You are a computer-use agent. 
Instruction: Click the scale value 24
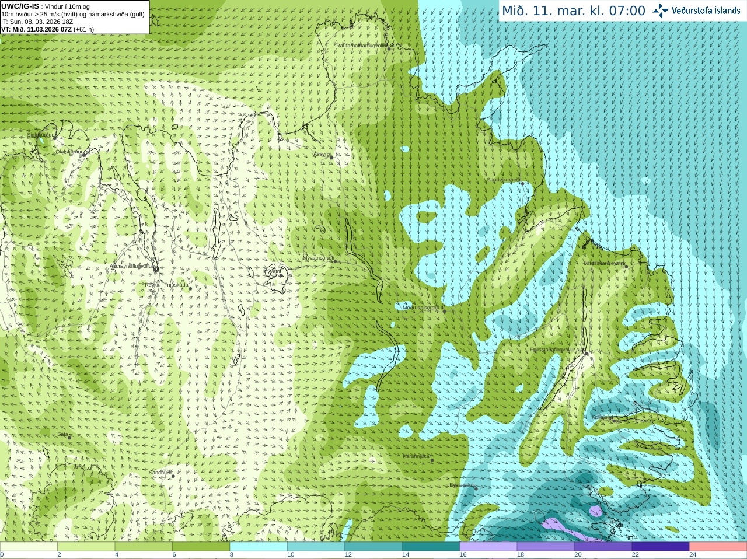[693, 555]
